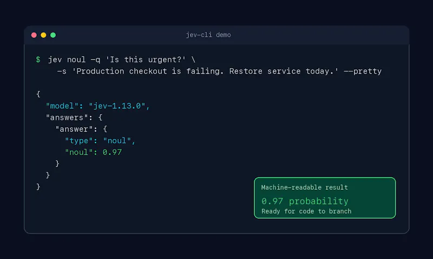Screen dimensions: 433x259
Task: Click the quoted question 'Is this urgent?'
Action: 146,59
